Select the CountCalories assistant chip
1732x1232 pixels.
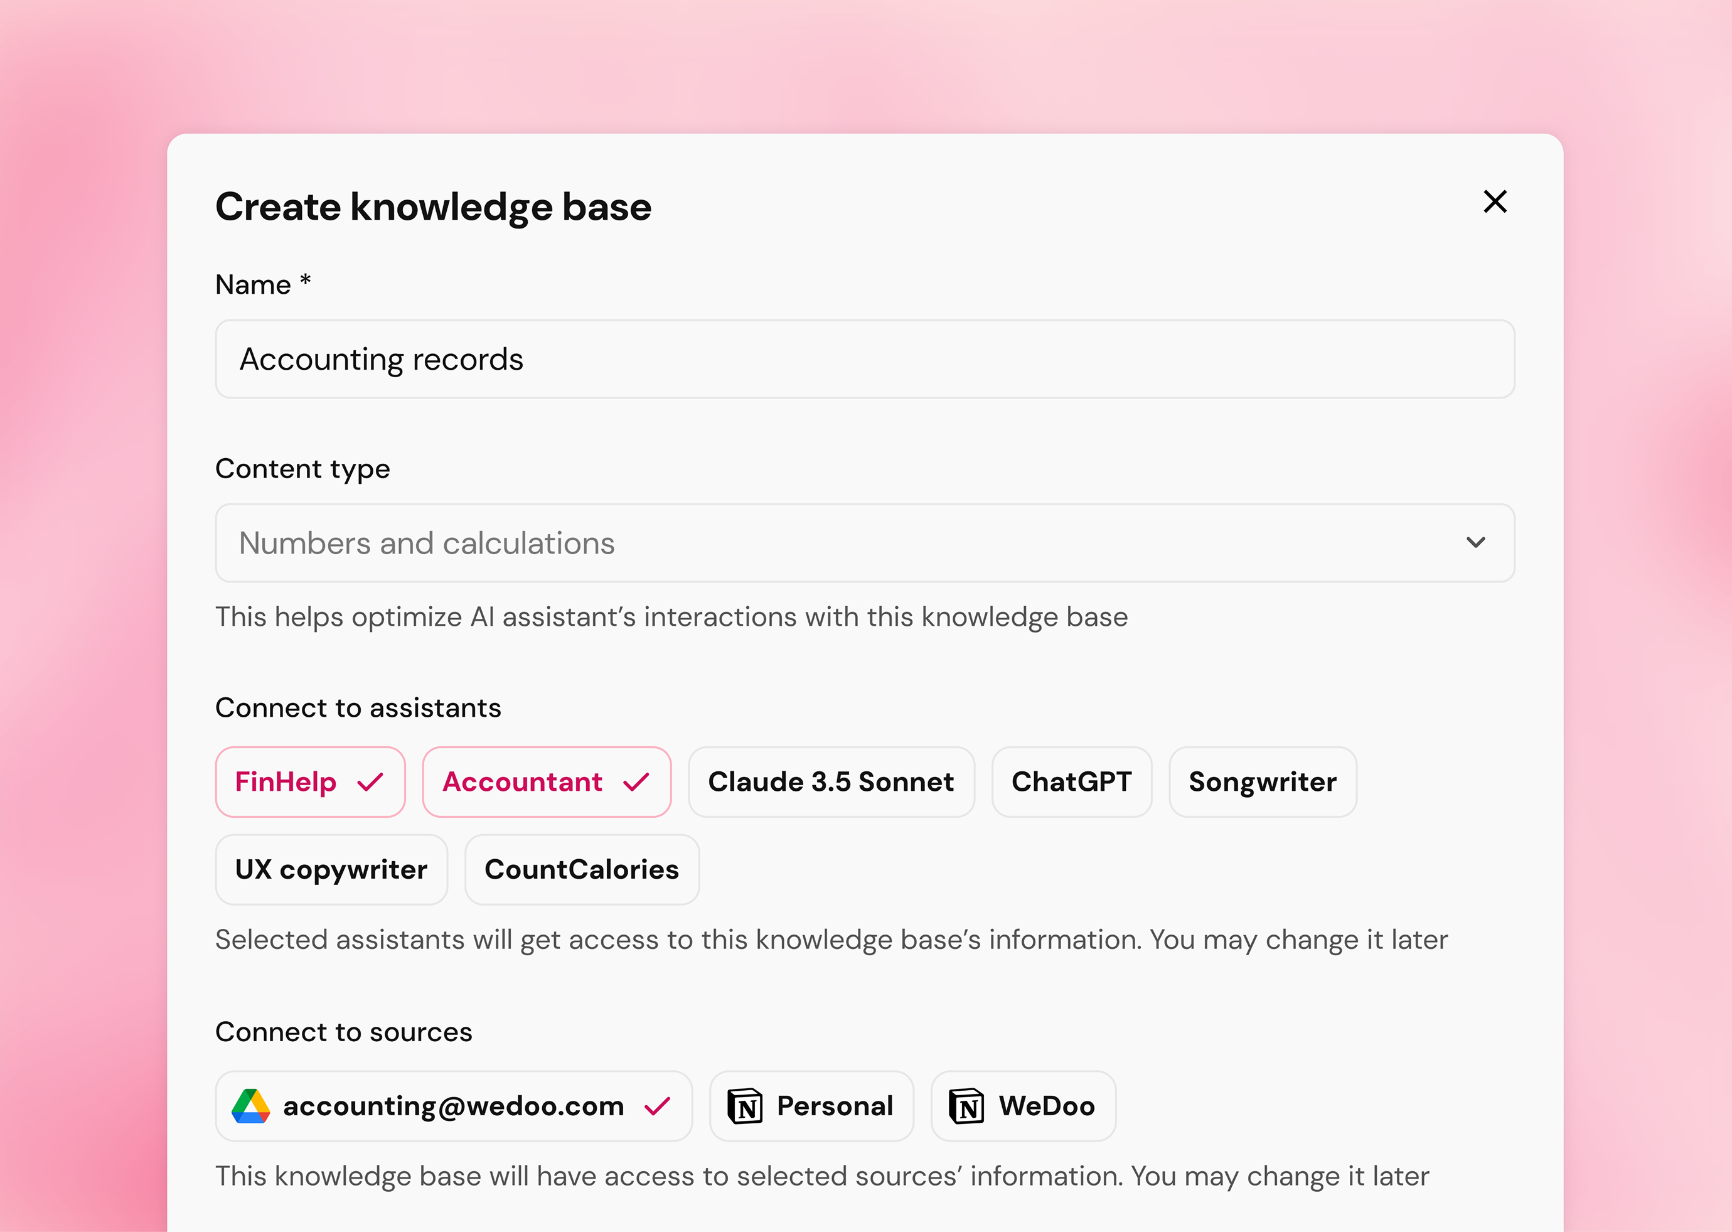click(582, 869)
